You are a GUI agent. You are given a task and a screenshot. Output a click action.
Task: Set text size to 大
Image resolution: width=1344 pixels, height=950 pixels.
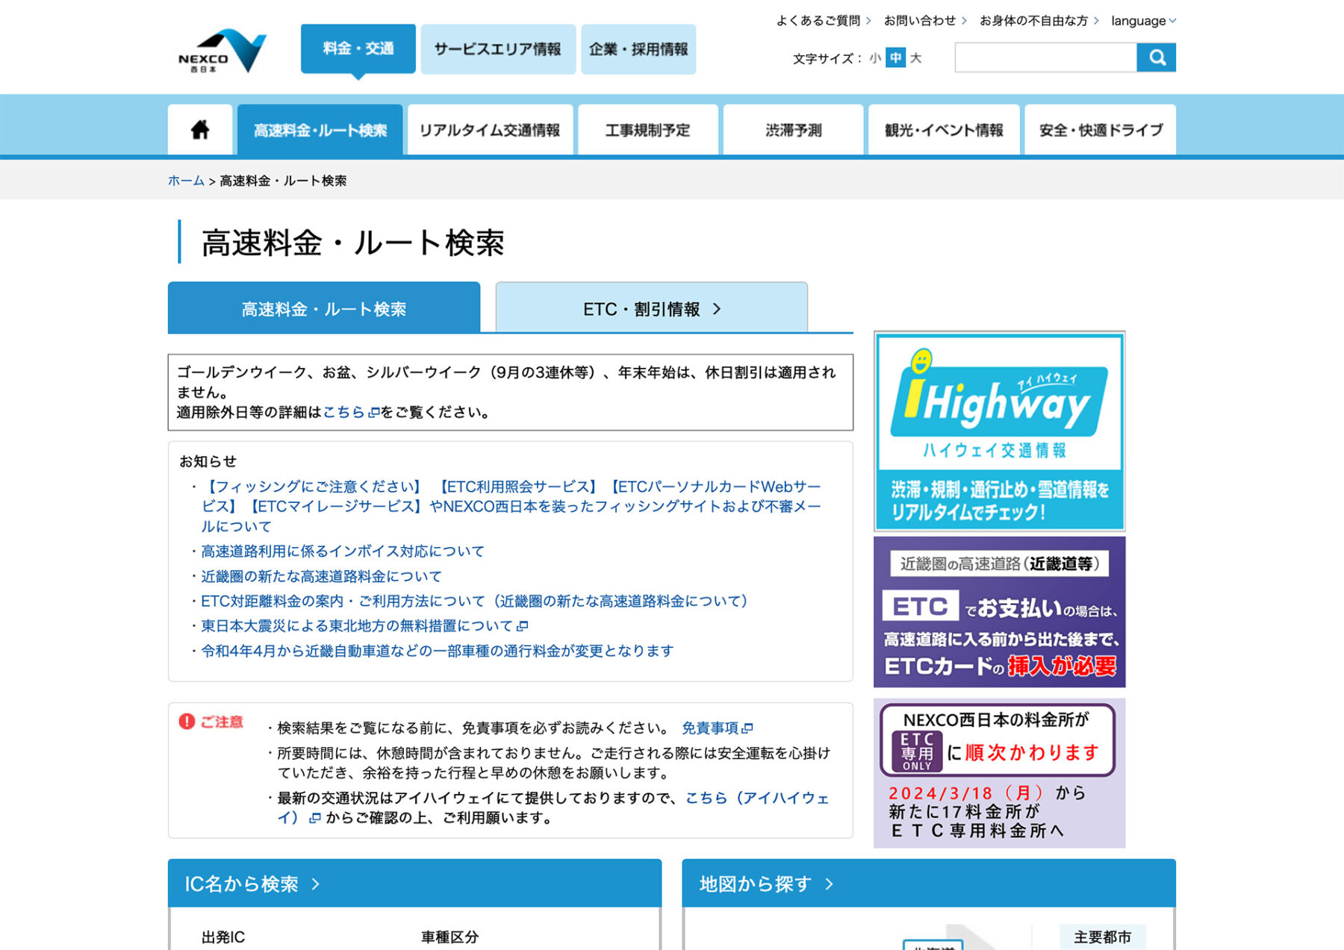pos(916,58)
